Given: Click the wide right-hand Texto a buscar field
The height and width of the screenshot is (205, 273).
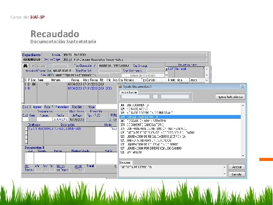Looking at the screenshot, I should point(175,96).
